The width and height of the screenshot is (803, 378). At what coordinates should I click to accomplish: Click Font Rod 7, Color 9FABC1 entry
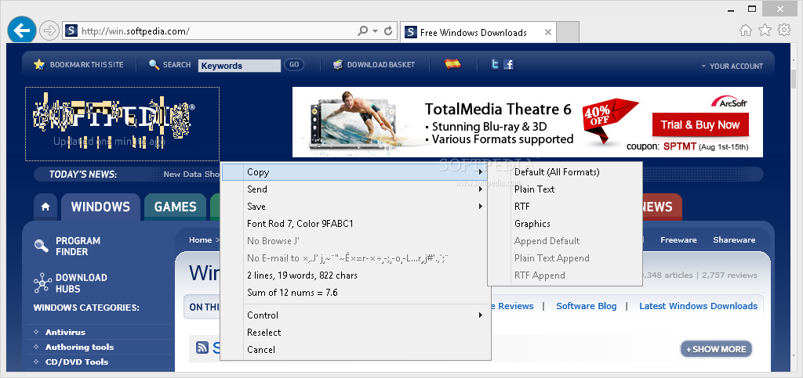pos(355,224)
